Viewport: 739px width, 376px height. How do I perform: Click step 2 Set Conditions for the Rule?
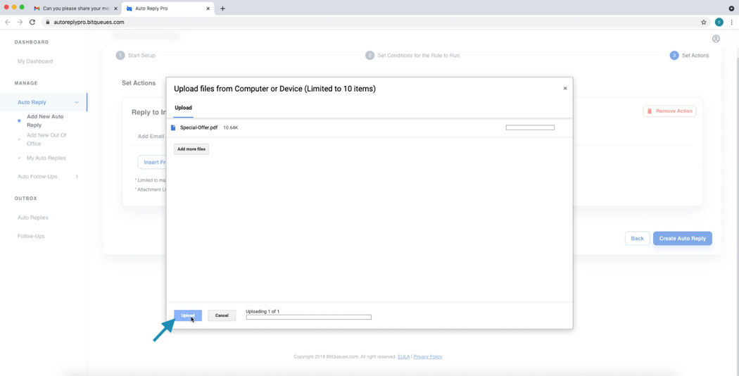click(413, 55)
